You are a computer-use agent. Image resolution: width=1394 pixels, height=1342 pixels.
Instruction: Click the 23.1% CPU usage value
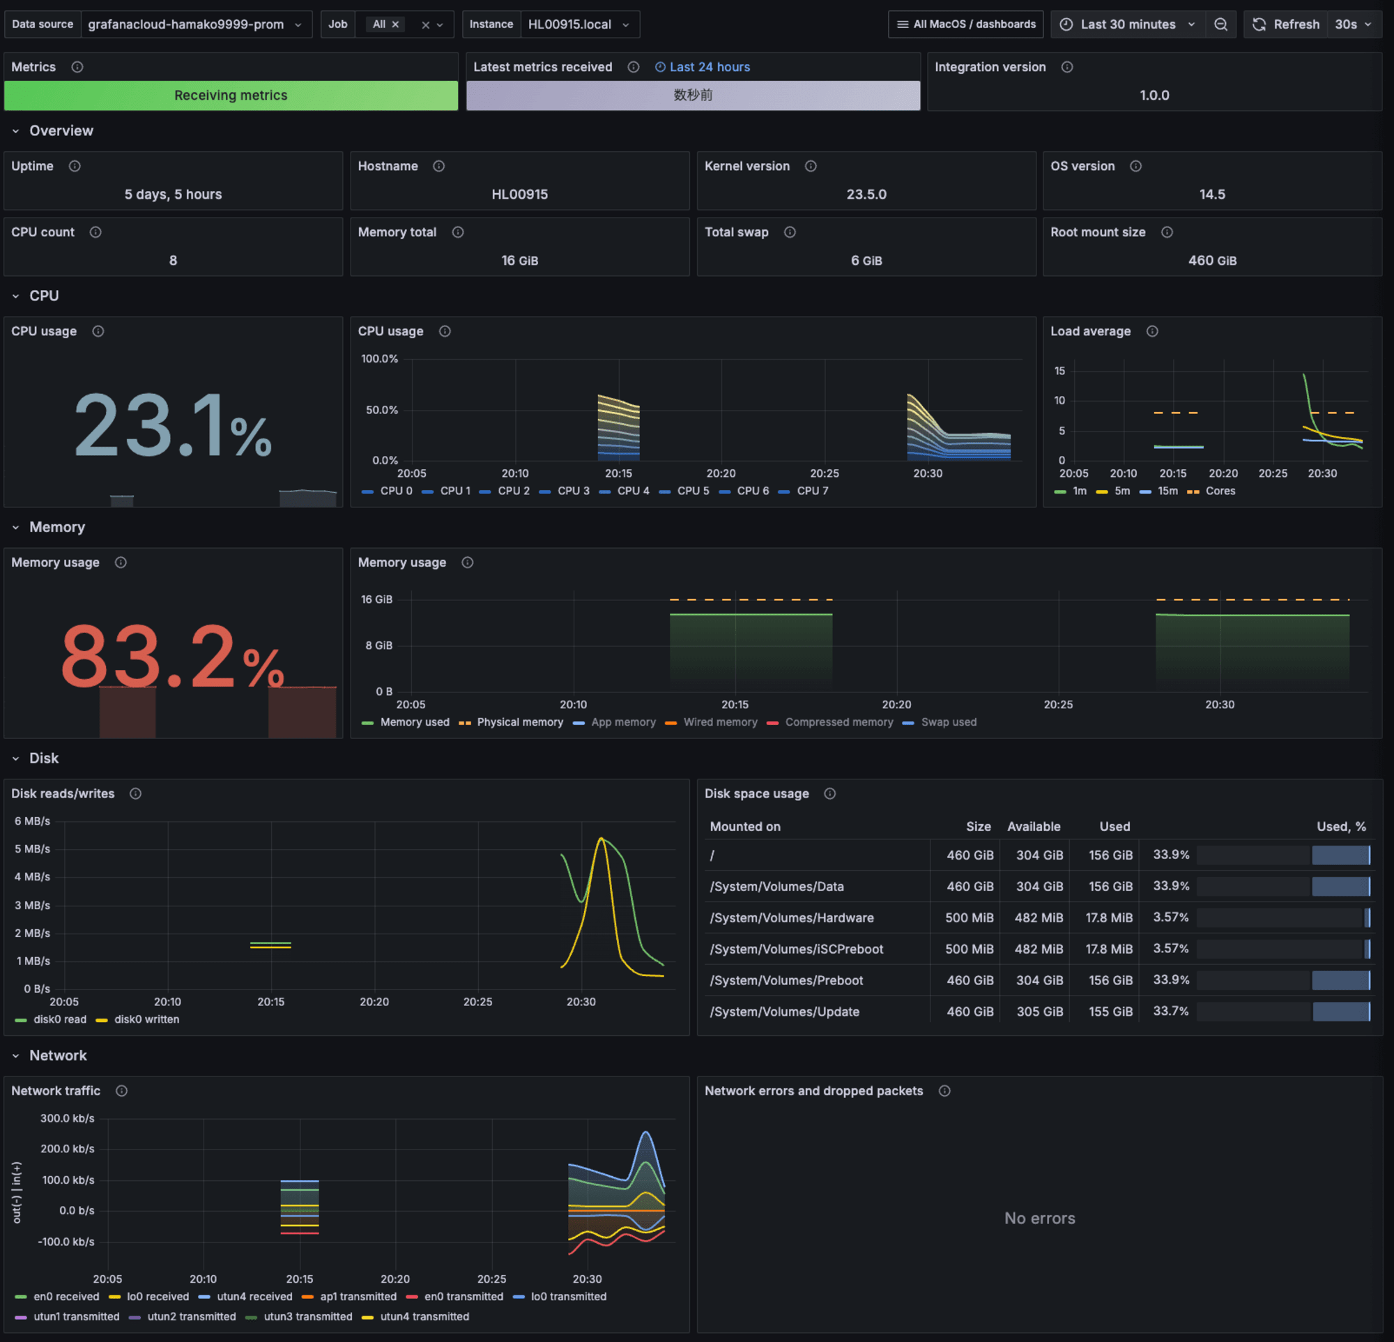(173, 425)
